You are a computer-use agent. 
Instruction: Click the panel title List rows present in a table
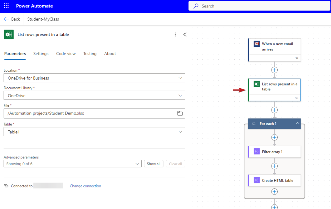tap(43, 35)
